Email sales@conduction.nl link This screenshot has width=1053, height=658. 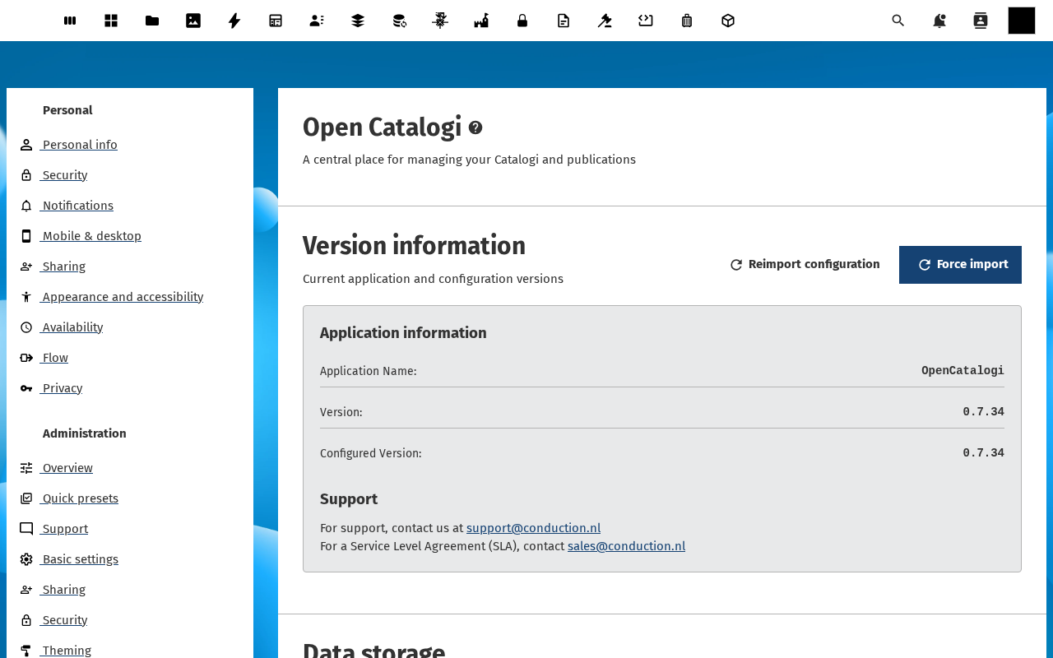click(x=626, y=546)
